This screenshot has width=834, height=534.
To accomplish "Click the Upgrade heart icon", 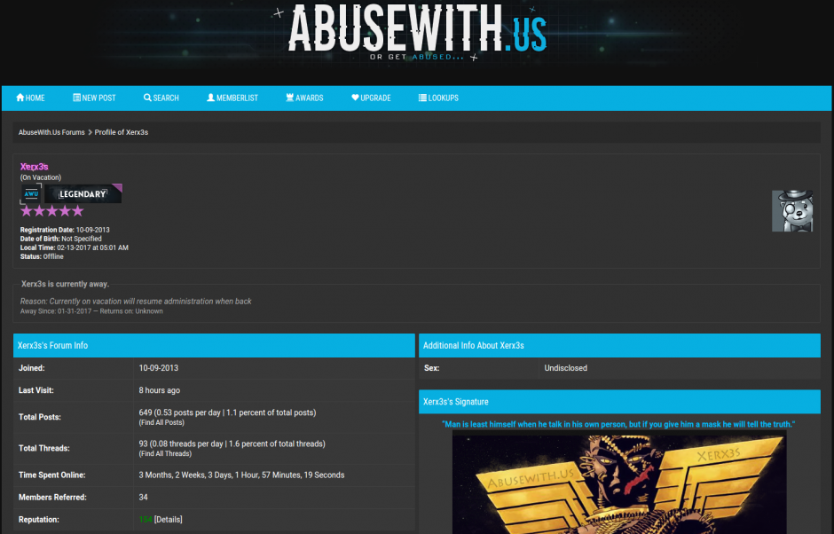I will coord(354,98).
